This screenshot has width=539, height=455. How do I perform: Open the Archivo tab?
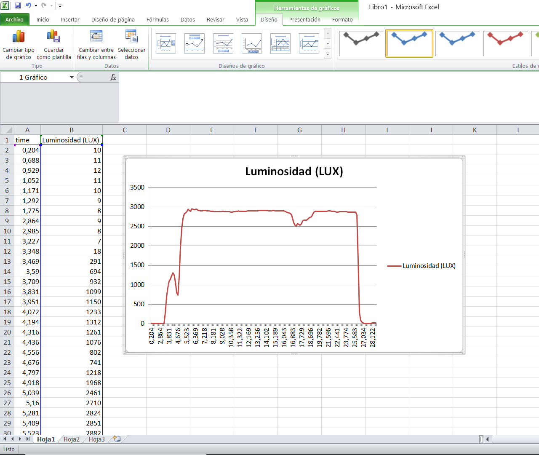15,19
